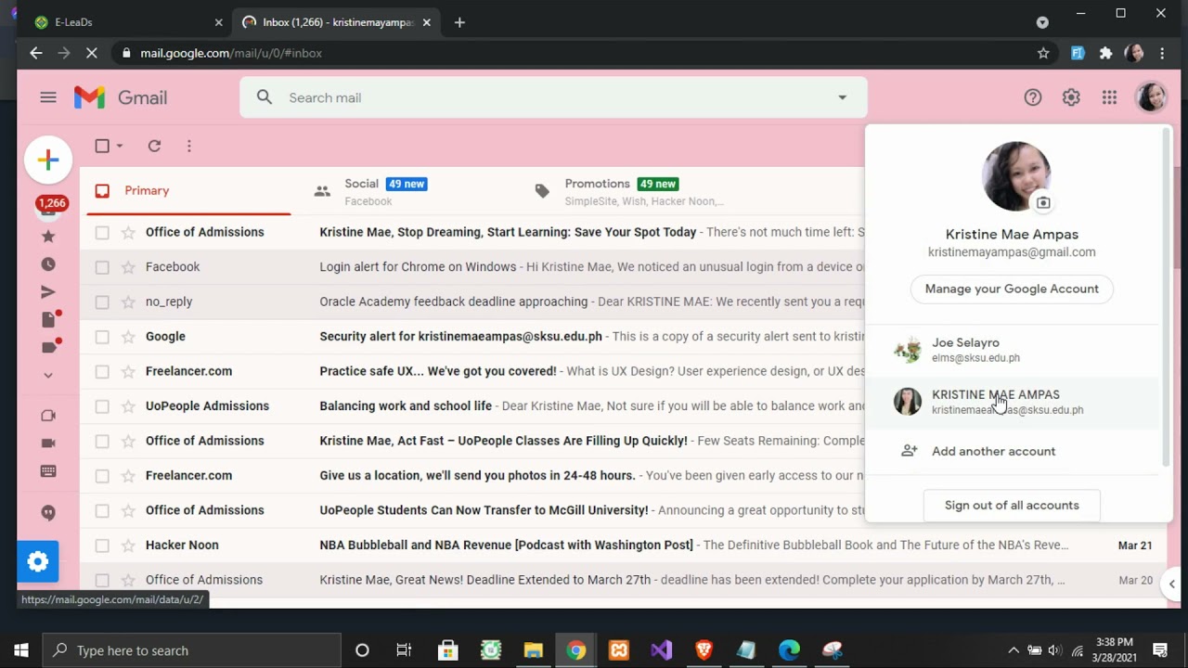Open the select options dropdown arrow
1188x668 pixels.
coord(120,146)
